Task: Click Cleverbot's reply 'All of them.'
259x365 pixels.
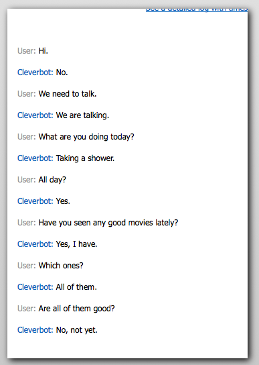Action: (76, 287)
